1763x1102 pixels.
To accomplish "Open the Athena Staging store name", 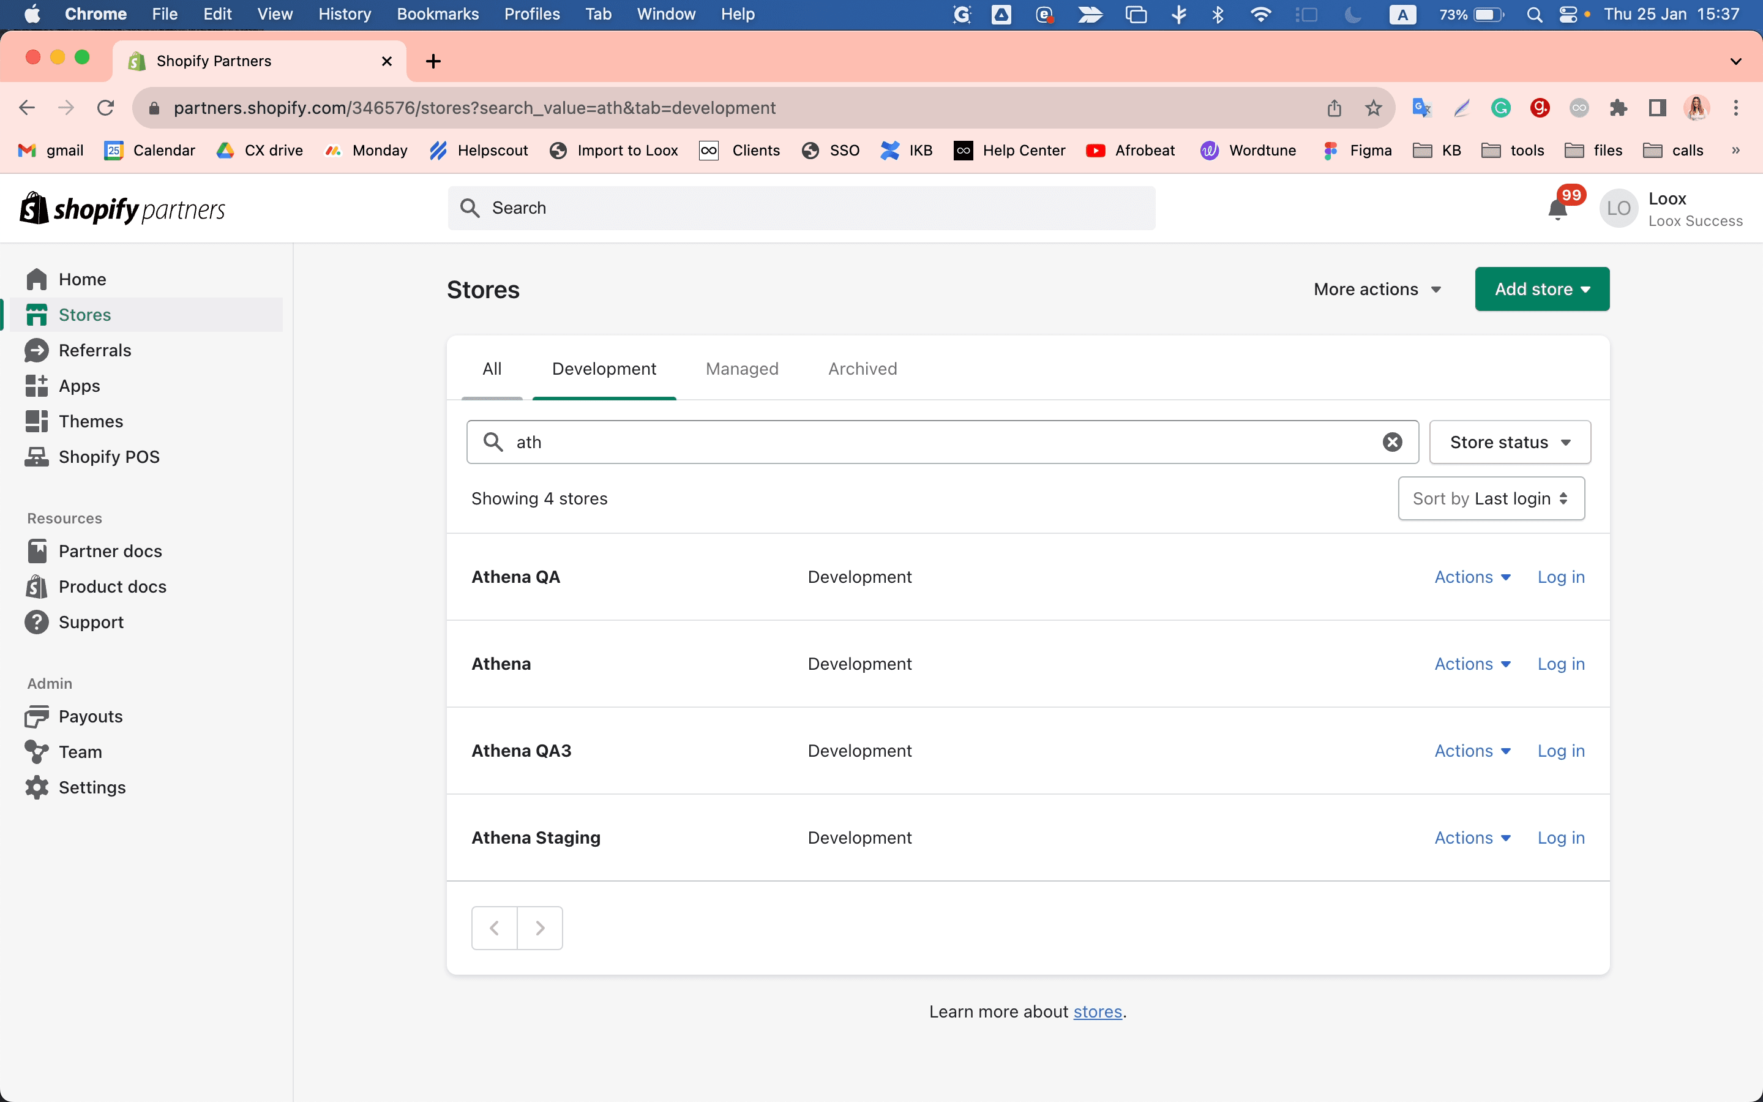I will 536,838.
